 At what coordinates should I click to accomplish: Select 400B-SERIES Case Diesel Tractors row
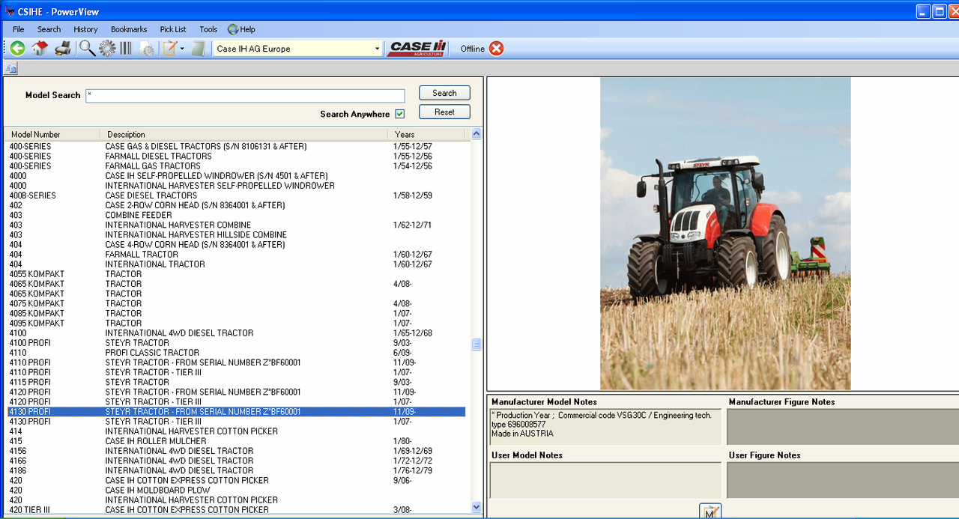coord(235,195)
